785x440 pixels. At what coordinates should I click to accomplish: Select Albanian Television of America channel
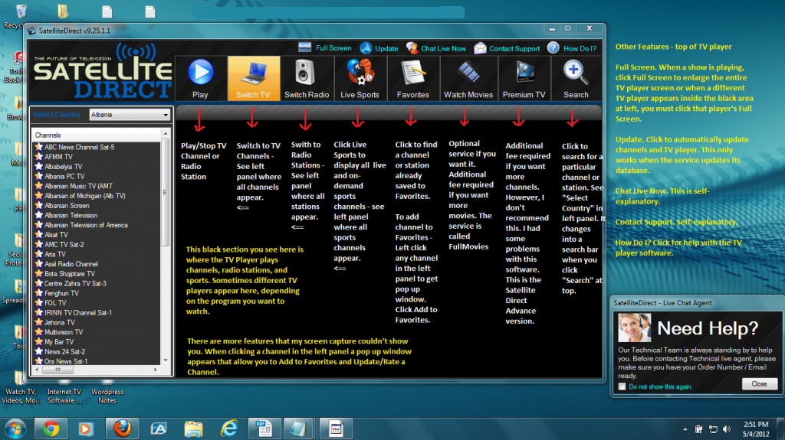pyautogui.click(x=86, y=225)
